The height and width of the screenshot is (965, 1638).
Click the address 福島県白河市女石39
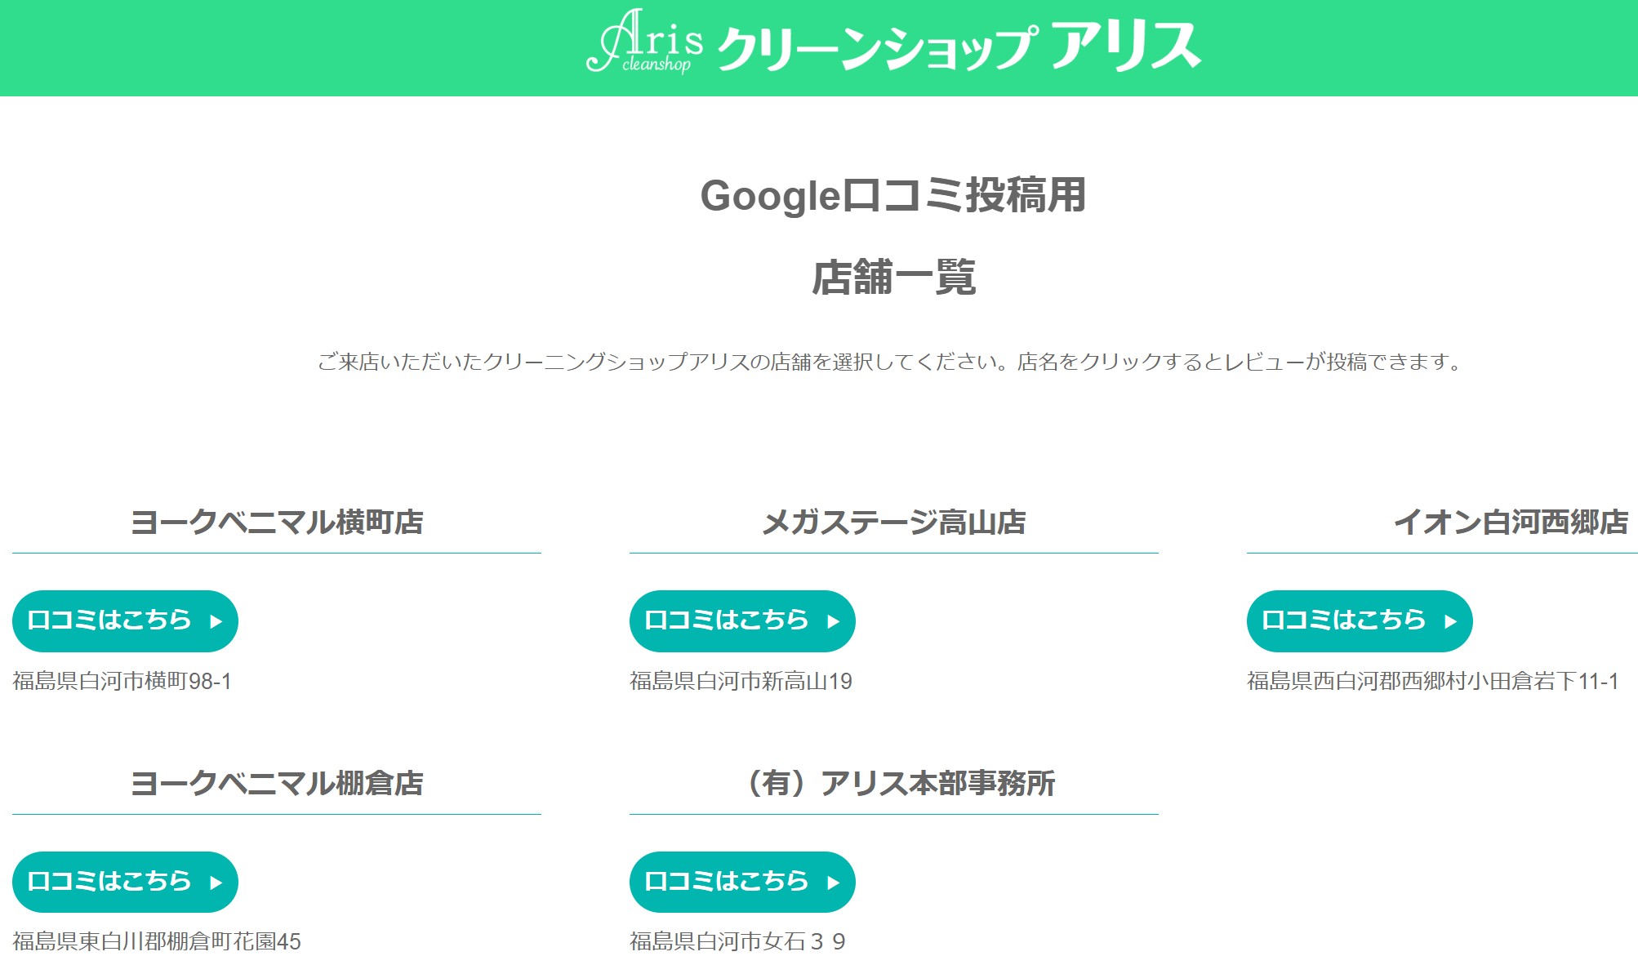tap(737, 941)
